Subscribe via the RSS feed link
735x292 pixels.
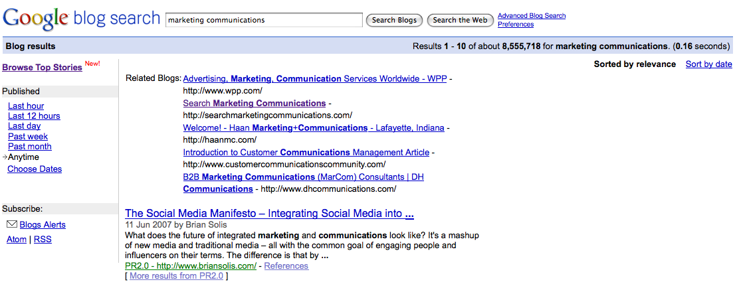43,239
